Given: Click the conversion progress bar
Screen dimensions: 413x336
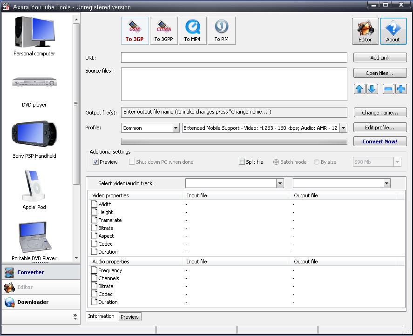Looking at the screenshot, I should click(234, 141).
